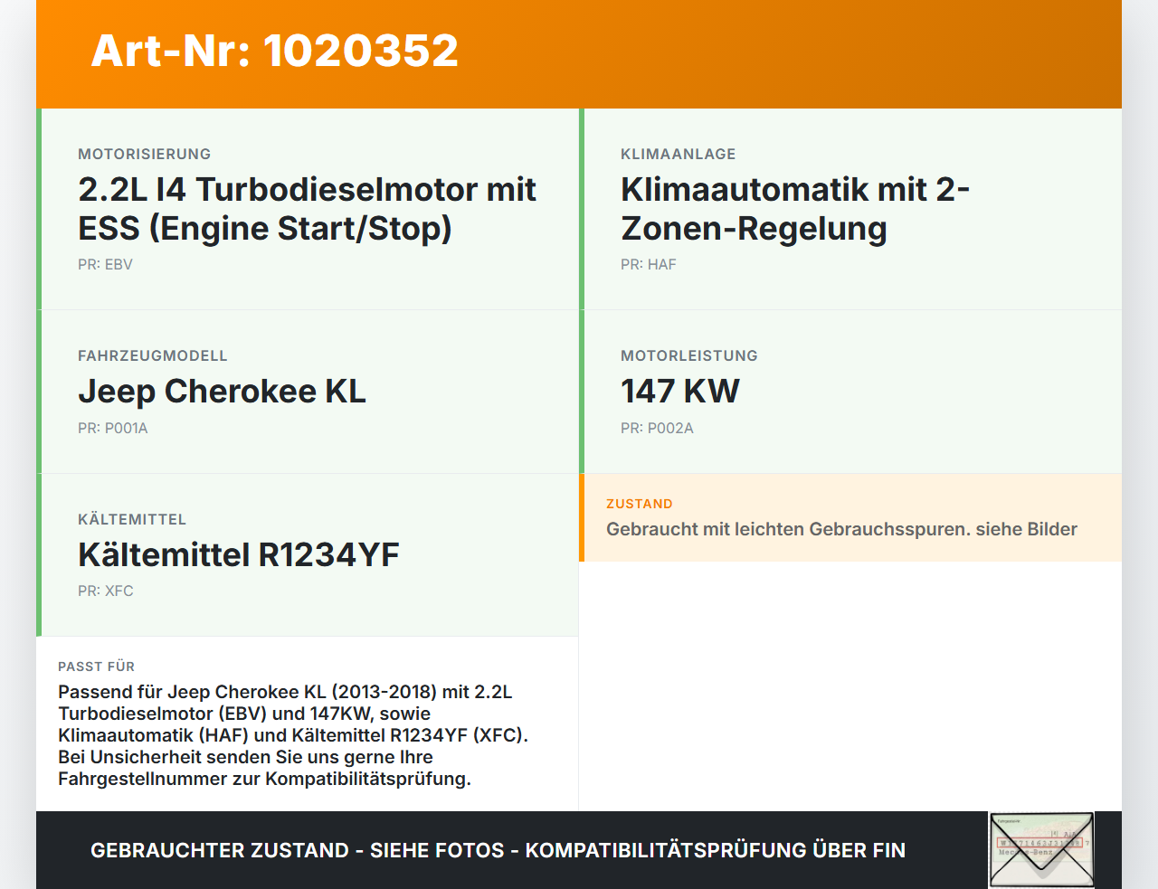This screenshot has width=1158, height=889.
Task: Select the 'Kältemittel R1234YF' value
Action: (x=239, y=554)
